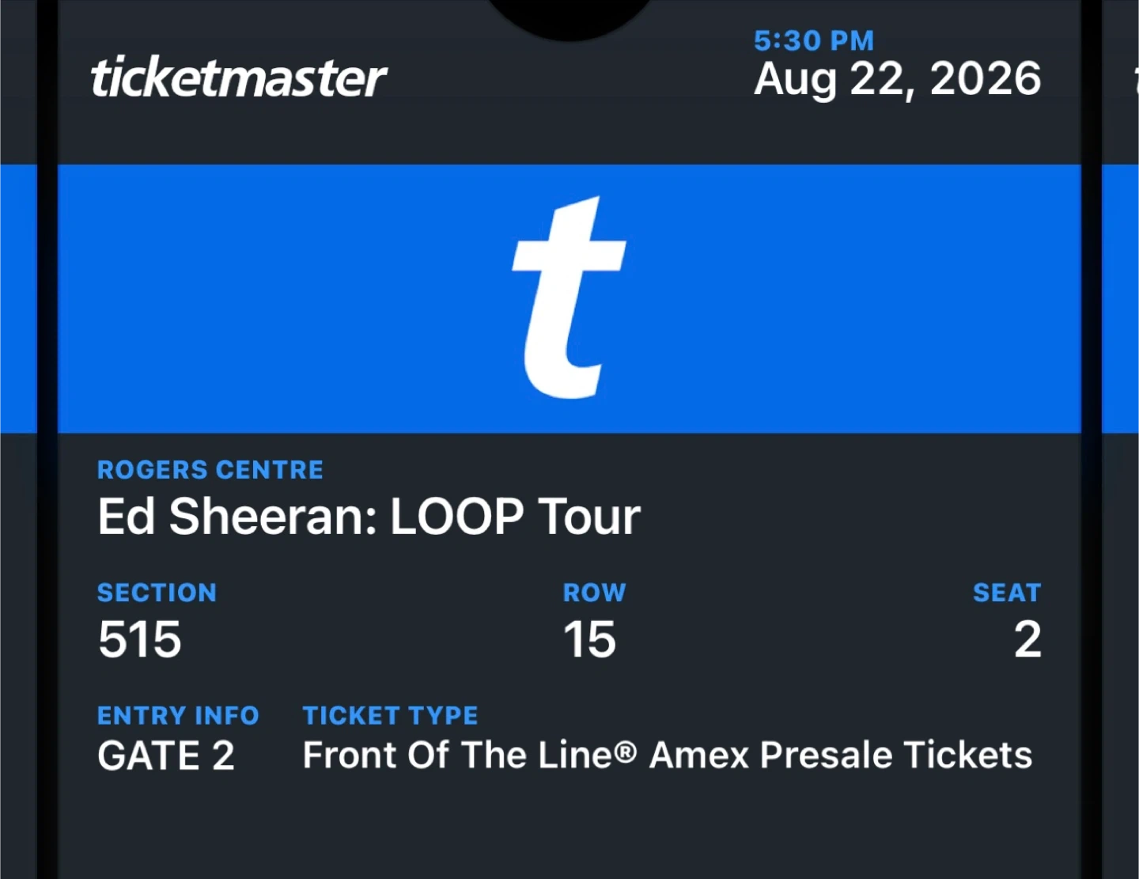Select the 5:30 PM event time

click(x=813, y=40)
